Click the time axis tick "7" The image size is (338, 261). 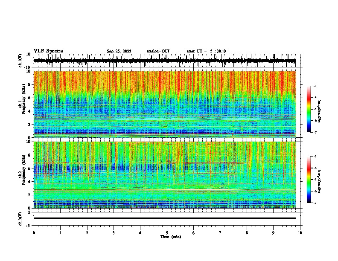220,233
